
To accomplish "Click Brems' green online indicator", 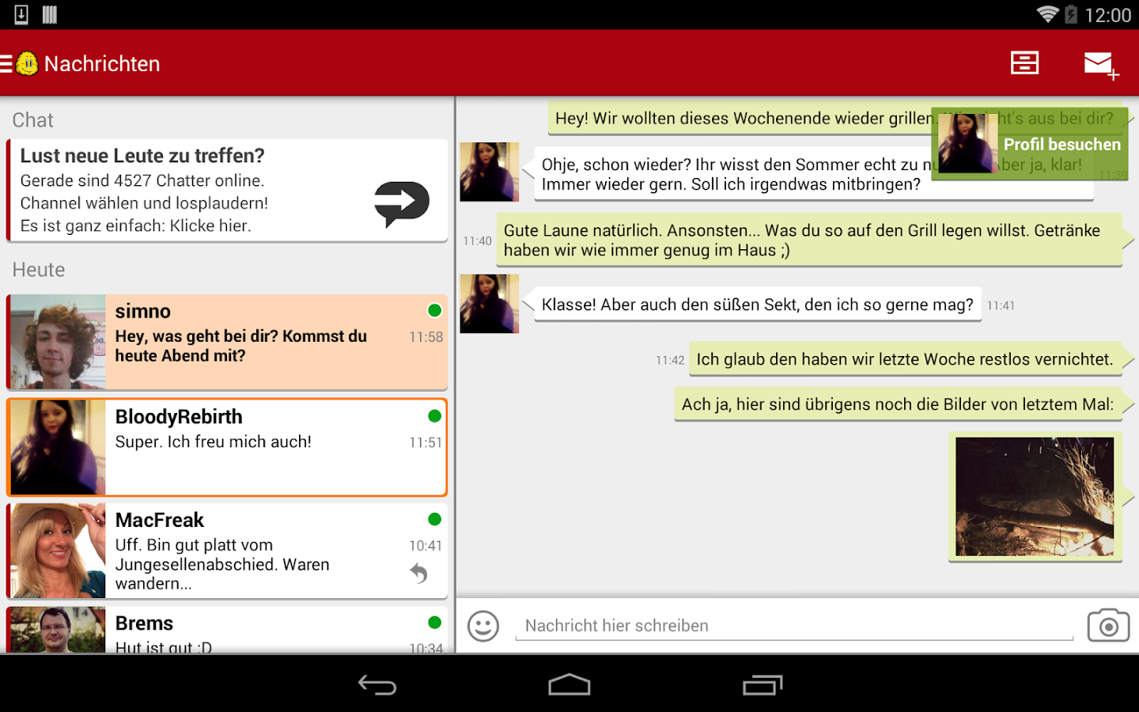I will [x=434, y=623].
